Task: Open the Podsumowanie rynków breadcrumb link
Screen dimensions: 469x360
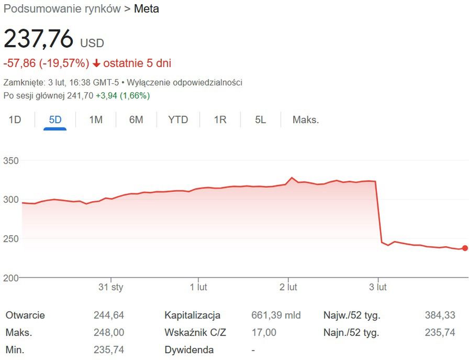Action: pos(62,9)
